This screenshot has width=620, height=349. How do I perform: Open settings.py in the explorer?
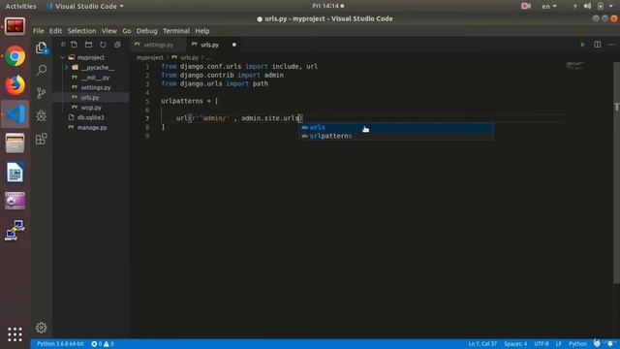pyautogui.click(x=96, y=87)
